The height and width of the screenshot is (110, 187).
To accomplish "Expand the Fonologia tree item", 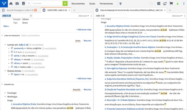I will click(x=5, y=93).
